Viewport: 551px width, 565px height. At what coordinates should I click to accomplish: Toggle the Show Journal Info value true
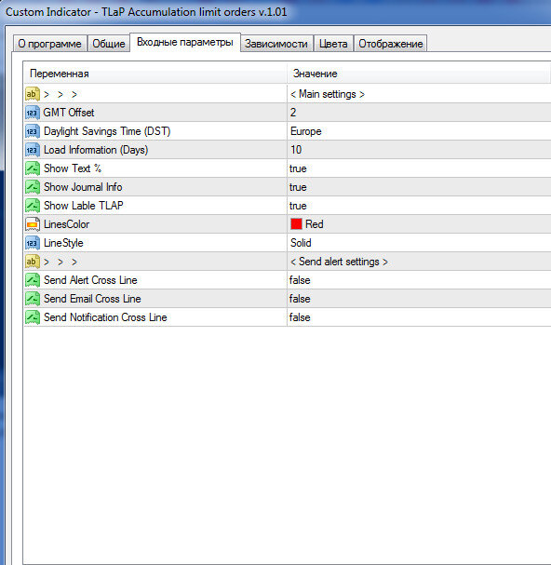click(x=298, y=187)
